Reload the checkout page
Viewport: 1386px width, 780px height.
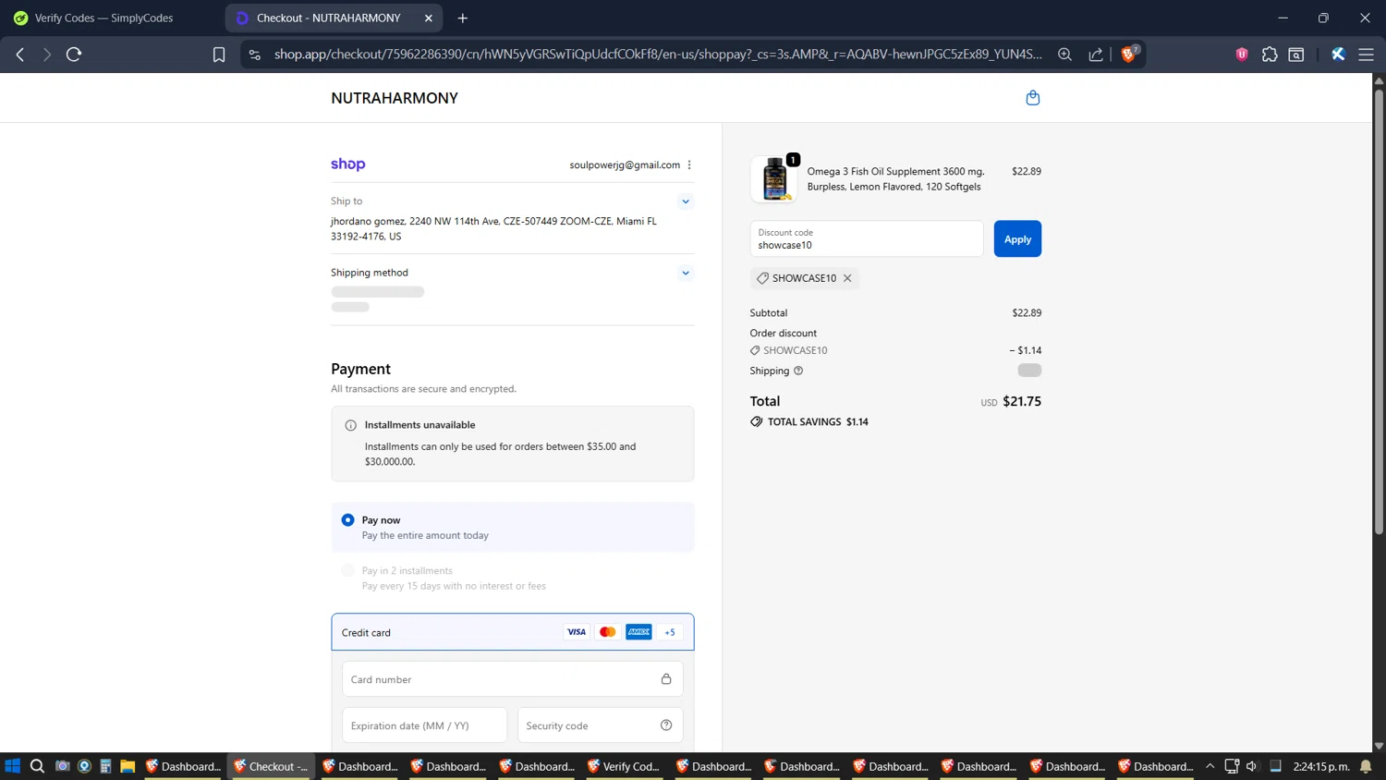pyautogui.click(x=74, y=55)
